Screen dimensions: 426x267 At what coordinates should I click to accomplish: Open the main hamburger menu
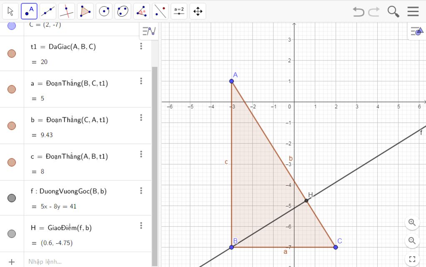point(413,11)
